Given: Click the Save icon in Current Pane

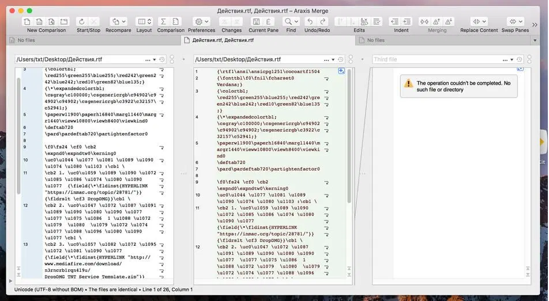Looking at the screenshot, I should tap(256, 21).
